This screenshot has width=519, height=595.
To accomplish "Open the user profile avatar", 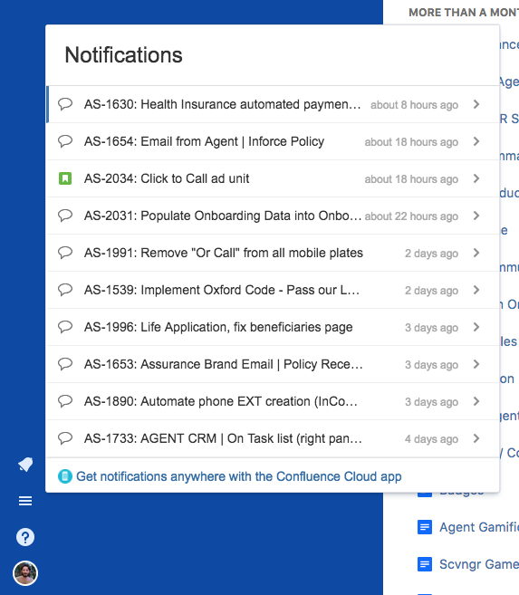I will [x=25, y=573].
